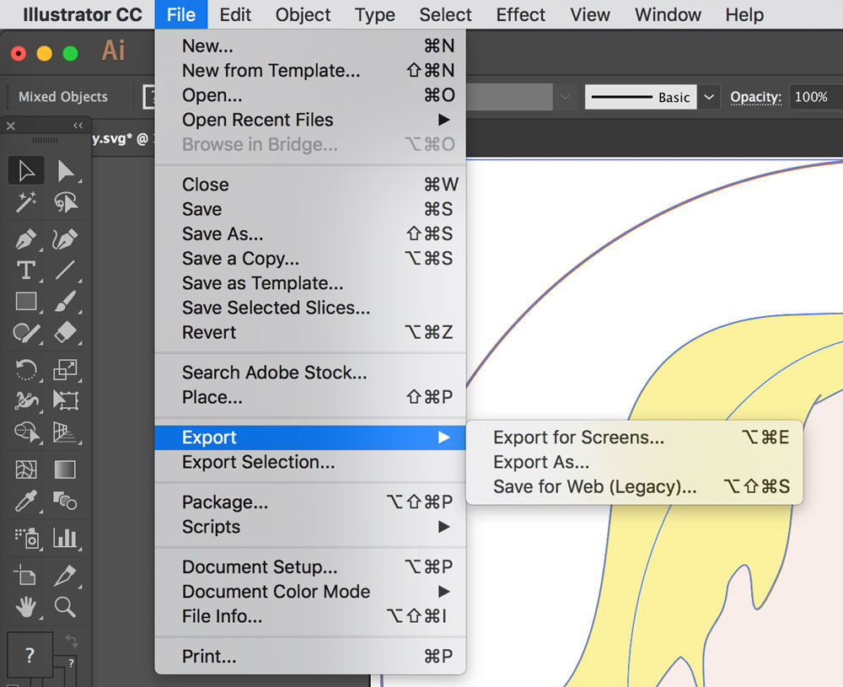Select the Rectangle tool

pyautogui.click(x=25, y=301)
